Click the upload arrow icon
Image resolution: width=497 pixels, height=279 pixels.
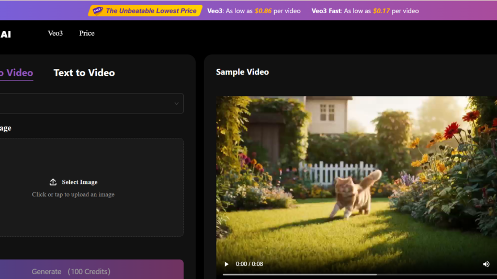(53, 182)
